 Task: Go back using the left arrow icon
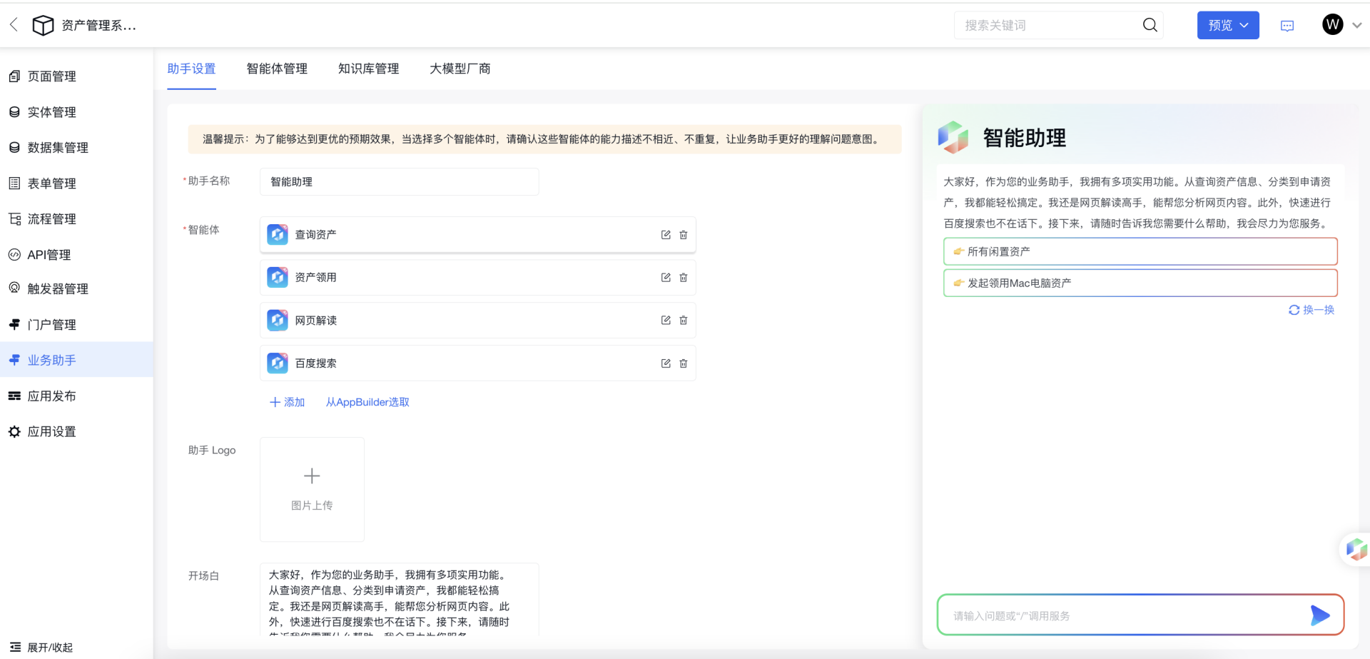coord(14,25)
